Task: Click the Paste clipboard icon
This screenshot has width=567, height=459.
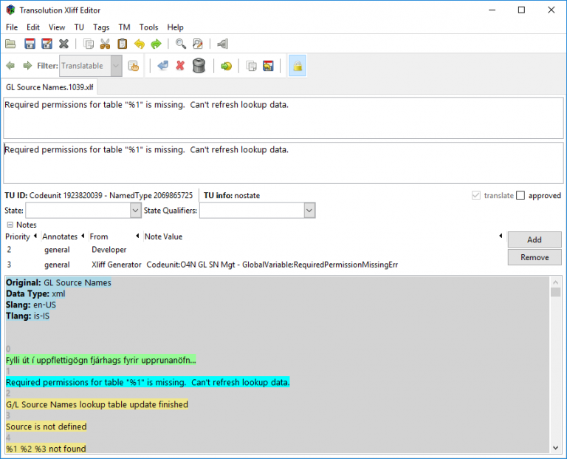Action: [122, 44]
